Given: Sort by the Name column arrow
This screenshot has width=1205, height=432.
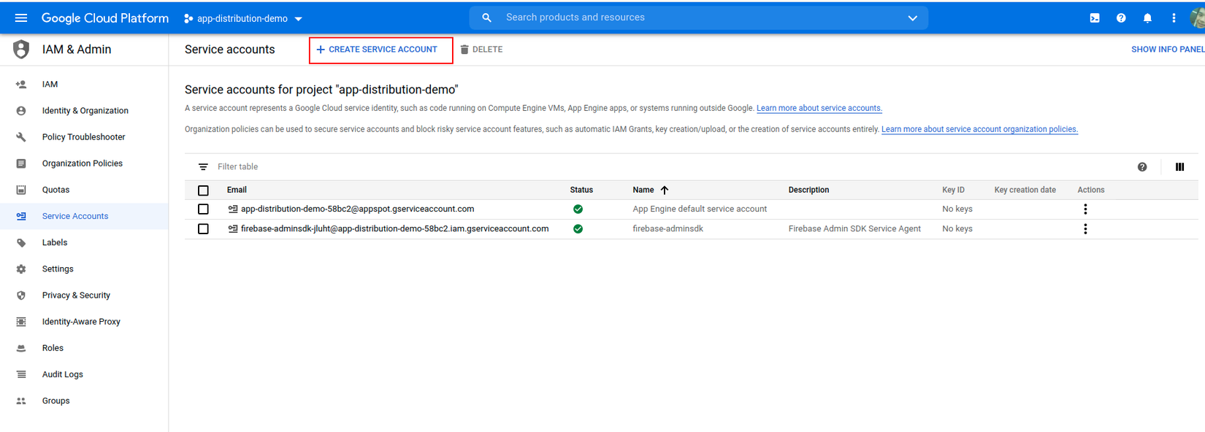Looking at the screenshot, I should click(x=665, y=190).
